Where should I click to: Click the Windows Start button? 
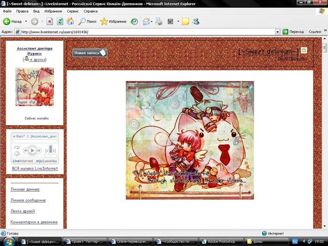click(8, 242)
